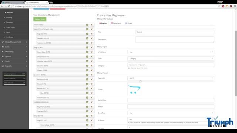The image size is (237, 133).
Task: Click the menu image thumbnail with cart logo
Action: [134, 89]
